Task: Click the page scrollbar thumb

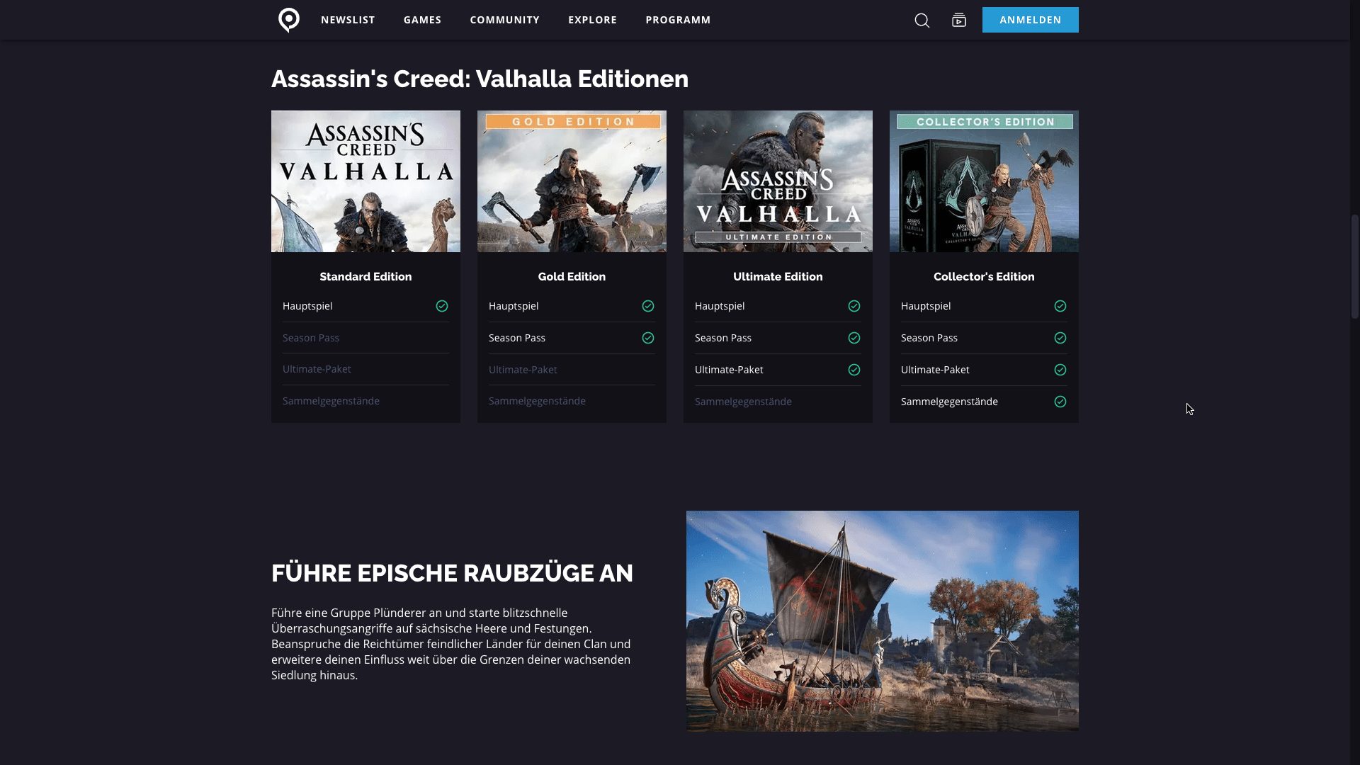Action: [1355, 266]
